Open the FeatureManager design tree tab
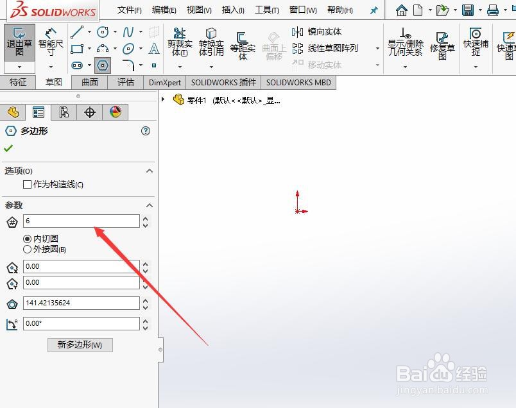Viewport: 516px width, 408px height. coord(13,112)
